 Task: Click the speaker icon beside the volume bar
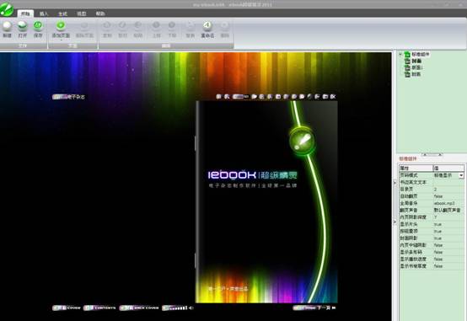pos(191,308)
